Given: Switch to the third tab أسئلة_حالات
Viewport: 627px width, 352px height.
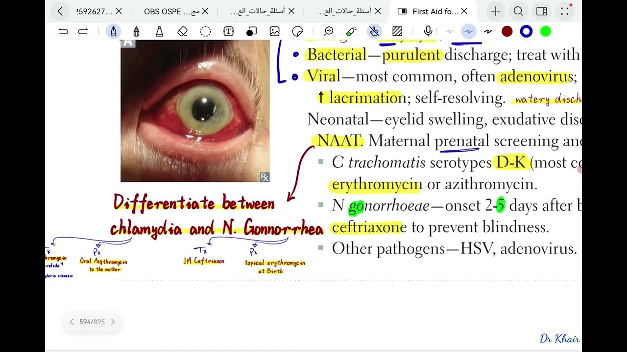Looking at the screenshot, I should tap(257, 11).
